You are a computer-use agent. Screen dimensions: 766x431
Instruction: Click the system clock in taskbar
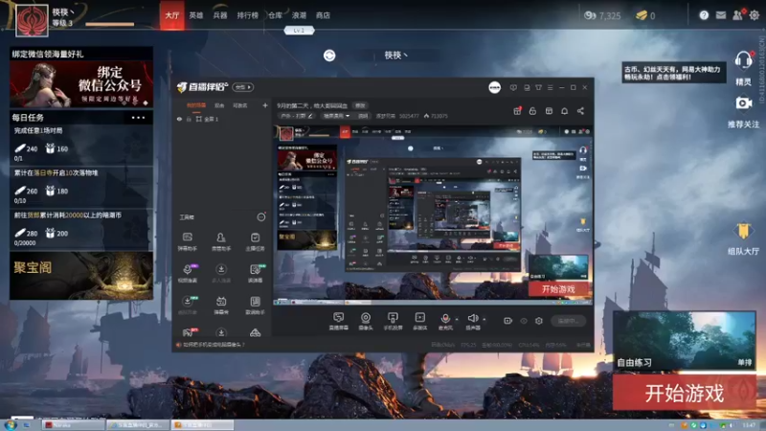coord(750,425)
